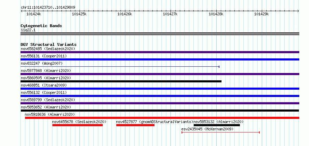
Task: Click the nsv556131 (Cooper2011) label
Action: (44, 56)
